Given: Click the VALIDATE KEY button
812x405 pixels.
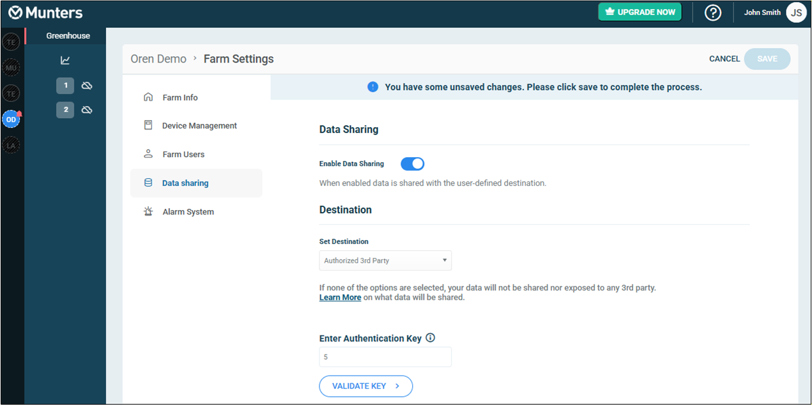Looking at the screenshot, I should tap(365, 386).
